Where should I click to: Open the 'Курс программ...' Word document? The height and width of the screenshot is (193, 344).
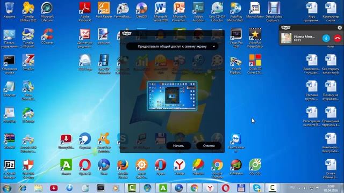pos(312,12)
